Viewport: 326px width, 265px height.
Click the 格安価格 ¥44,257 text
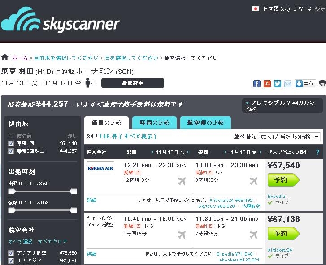coord(38,104)
